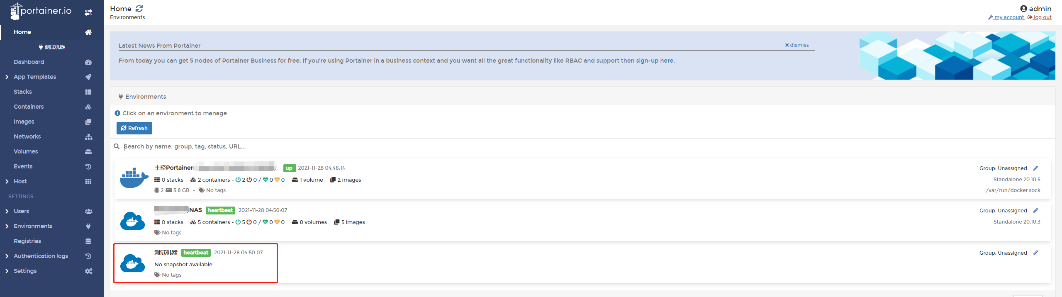Click the Volumes drive icon
The width and height of the screenshot is (1062, 297).
tap(88, 151)
